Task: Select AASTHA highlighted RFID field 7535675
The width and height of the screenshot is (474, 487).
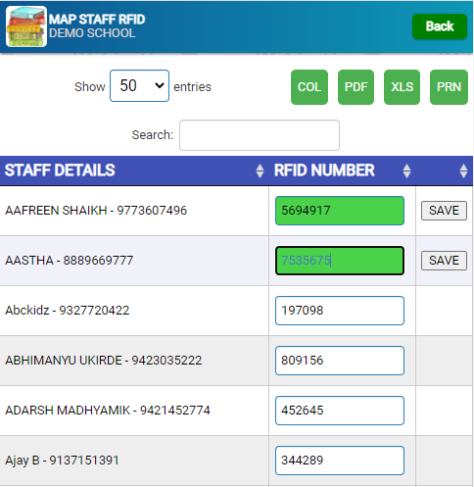Action: 340,261
